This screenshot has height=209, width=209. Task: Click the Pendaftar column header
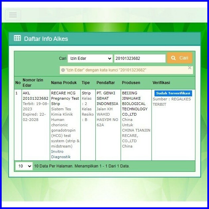coord(106,83)
